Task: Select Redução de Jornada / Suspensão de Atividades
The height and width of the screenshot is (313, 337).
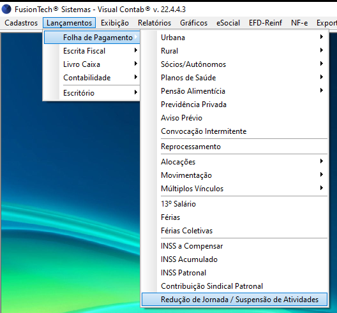Action: (x=234, y=300)
